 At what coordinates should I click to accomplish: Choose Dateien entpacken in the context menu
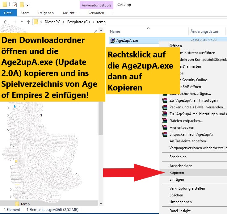[x=186, y=121]
